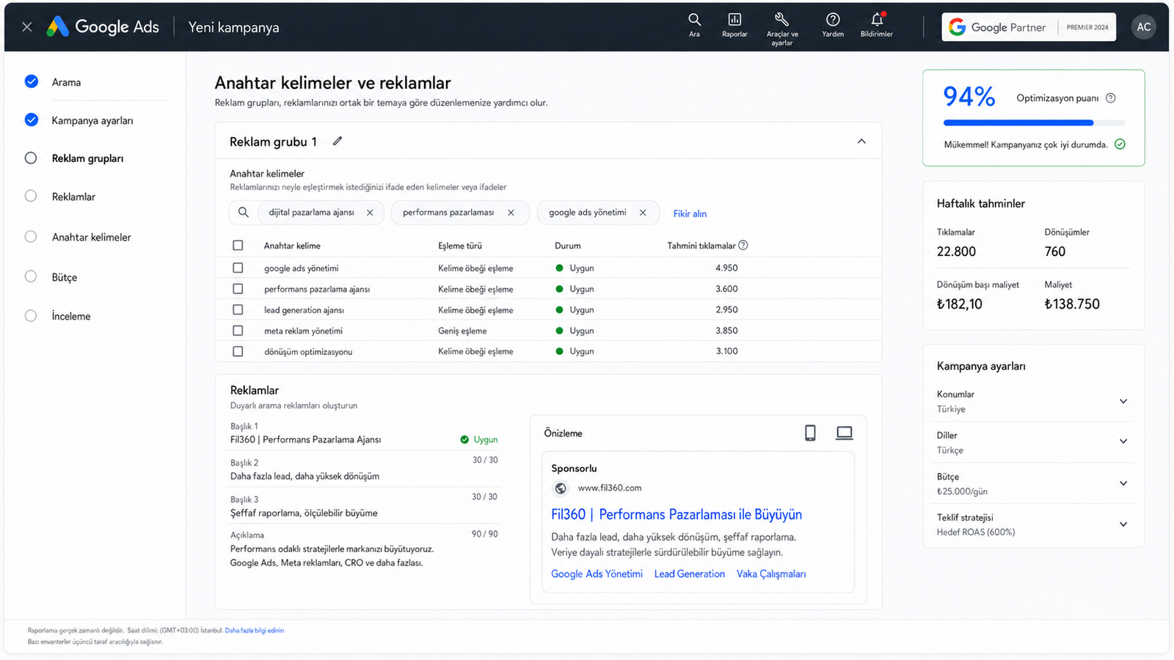Remove the 'performans pazarlaması' chip
This screenshot has height=660, width=1174.
[x=511, y=213]
